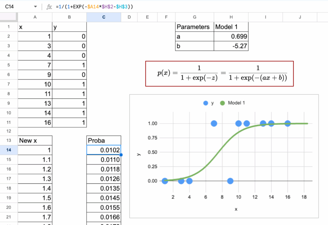Click the blue data point at x=9

230,181
